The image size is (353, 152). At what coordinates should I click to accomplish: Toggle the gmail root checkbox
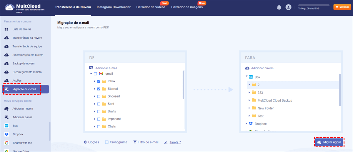(x=95, y=74)
